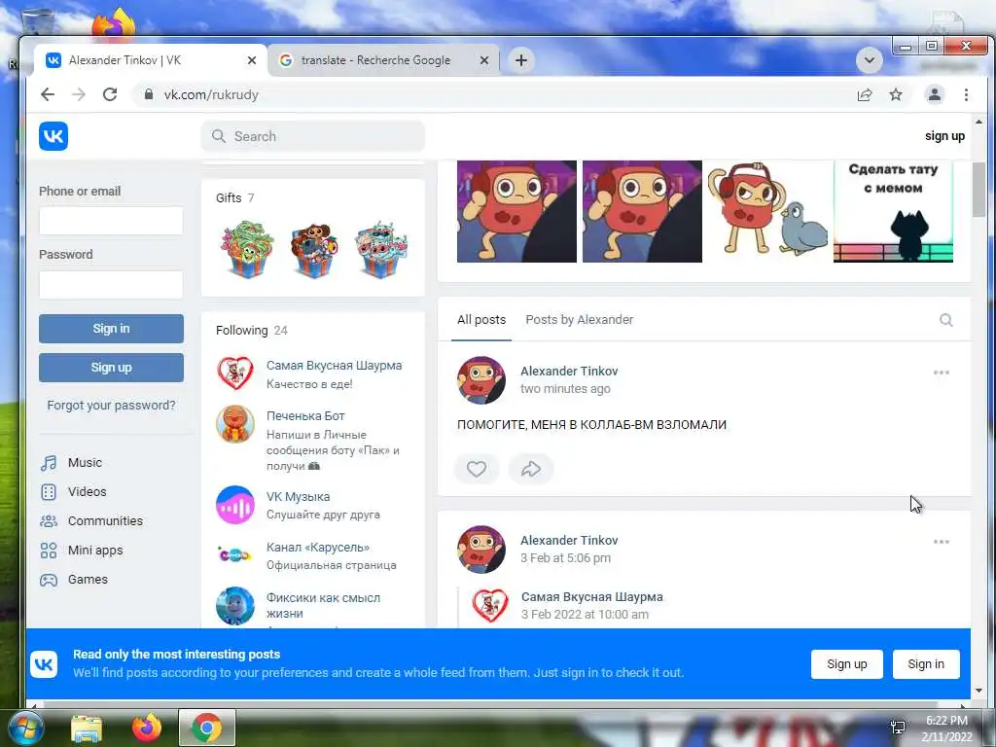Click the avatar on the 3 Feb post
Viewport: 996px width, 747px height.
click(x=481, y=550)
